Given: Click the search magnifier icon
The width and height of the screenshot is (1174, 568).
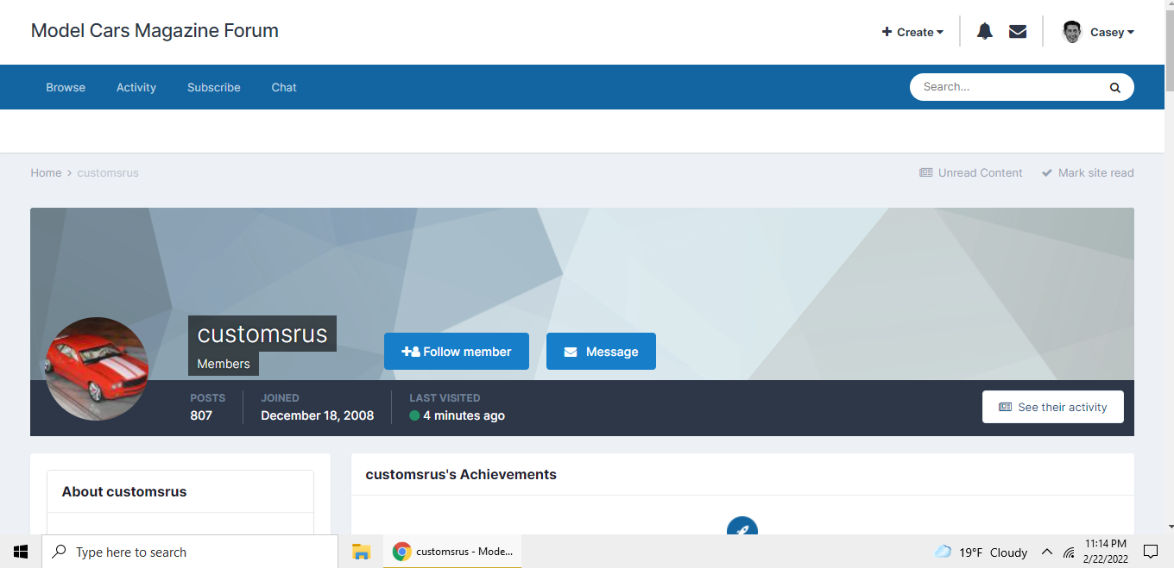Looking at the screenshot, I should point(1114,87).
